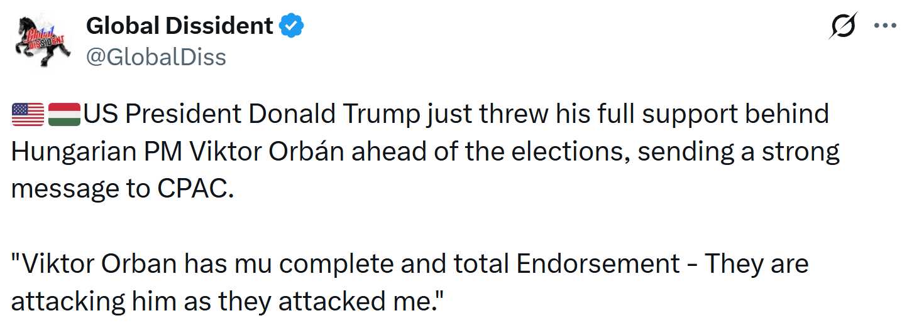Viewport: 902px width, 323px height.
Task: Click the blue verified checkmark badge
Action: (x=291, y=26)
